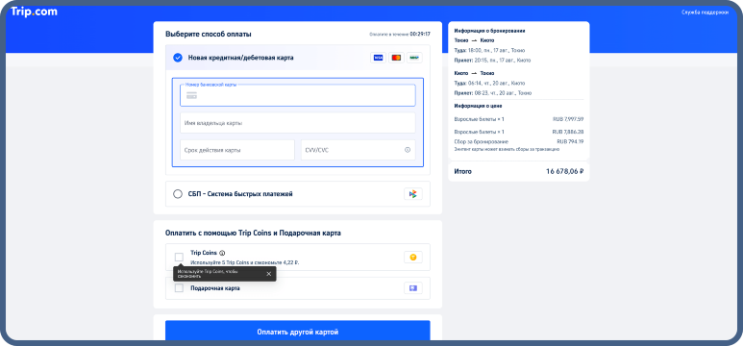Click the gold Trip Coins icon

coord(413,257)
